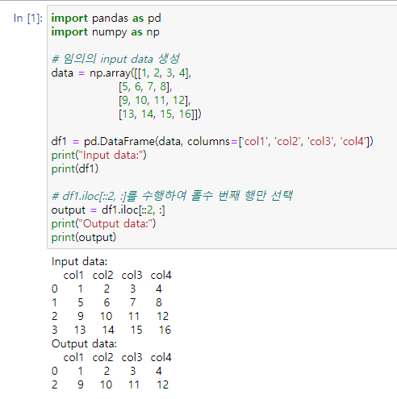Click input table row with 5 6 7 8

107,303
